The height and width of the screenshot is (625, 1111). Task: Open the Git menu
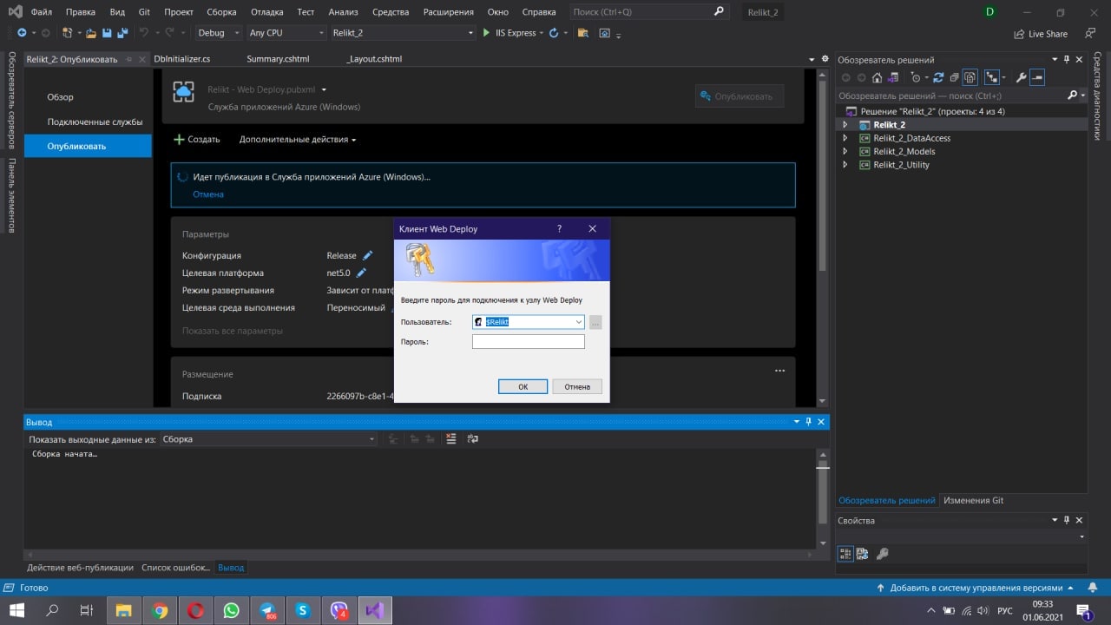(144, 12)
